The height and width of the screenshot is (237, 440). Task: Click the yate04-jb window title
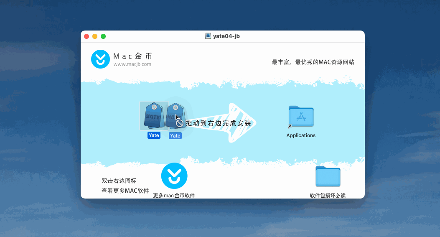(226, 36)
